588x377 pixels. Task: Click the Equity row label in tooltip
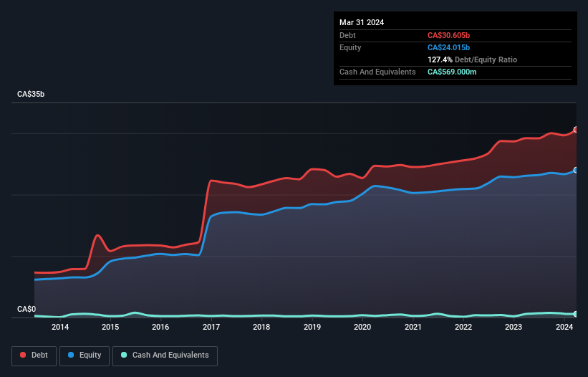(350, 47)
